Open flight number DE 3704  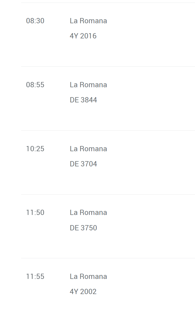click(83, 164)
